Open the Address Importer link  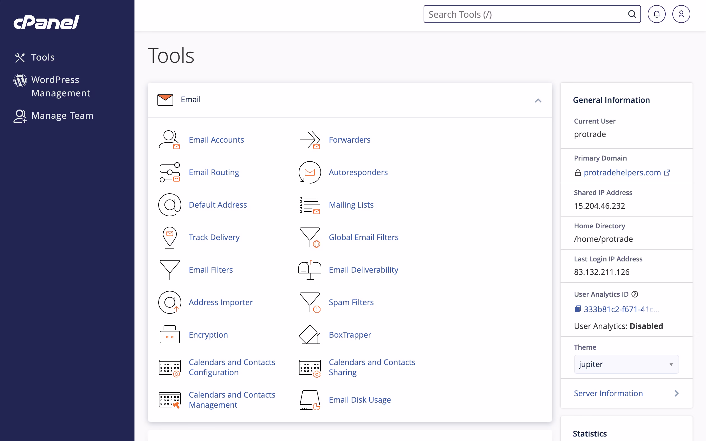(x=221, y=302)
